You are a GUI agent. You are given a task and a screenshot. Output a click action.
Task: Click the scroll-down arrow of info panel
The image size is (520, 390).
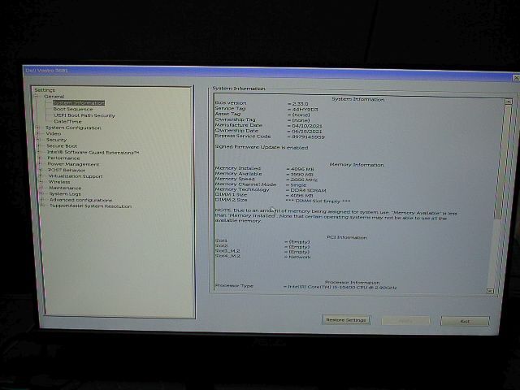[x=489, y=291]
